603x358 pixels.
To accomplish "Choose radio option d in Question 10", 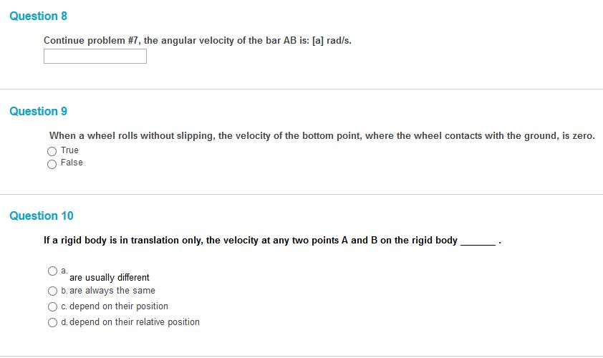I will (52, 323).
